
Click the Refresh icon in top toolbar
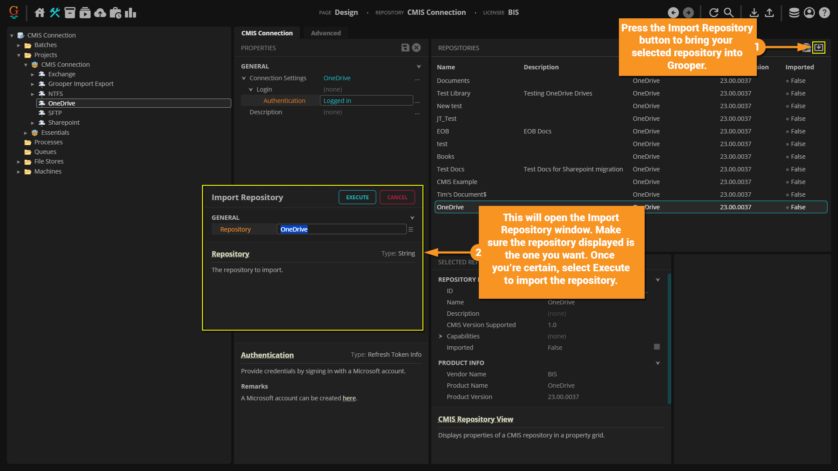click(x=714, y=13)
